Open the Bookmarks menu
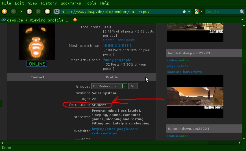 [71, 3]
